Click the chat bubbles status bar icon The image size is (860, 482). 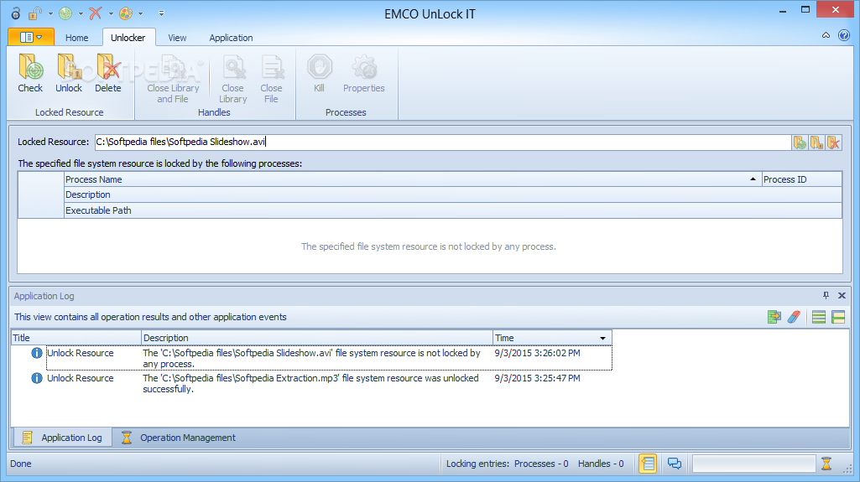click(x=674, y=464)
